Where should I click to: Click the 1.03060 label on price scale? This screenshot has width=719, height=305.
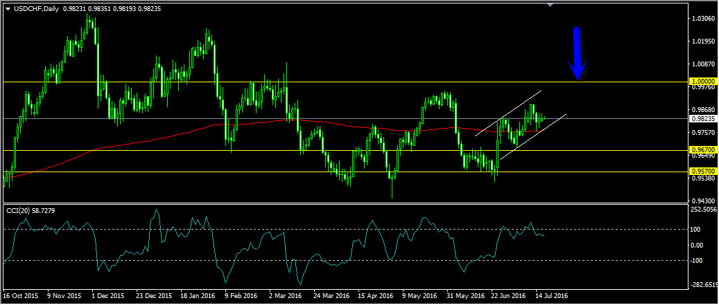point(703,19)
